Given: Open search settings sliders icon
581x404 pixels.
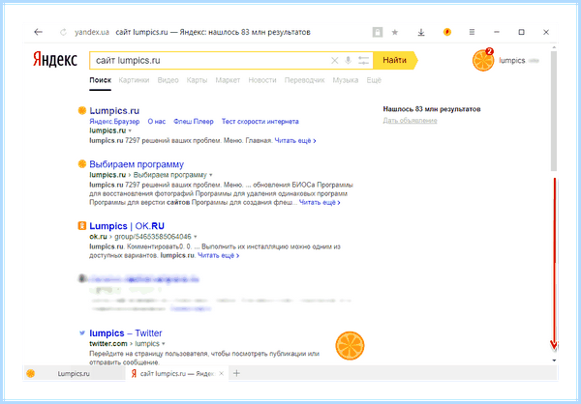Looking at the screenshot, I should (364, 60).
